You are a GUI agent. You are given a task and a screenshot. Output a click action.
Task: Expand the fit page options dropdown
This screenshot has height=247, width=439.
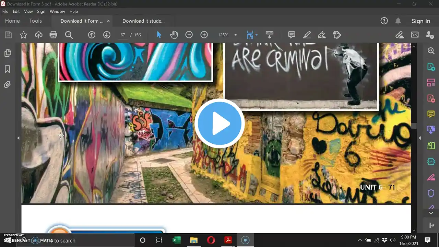(x=257, y=35)
